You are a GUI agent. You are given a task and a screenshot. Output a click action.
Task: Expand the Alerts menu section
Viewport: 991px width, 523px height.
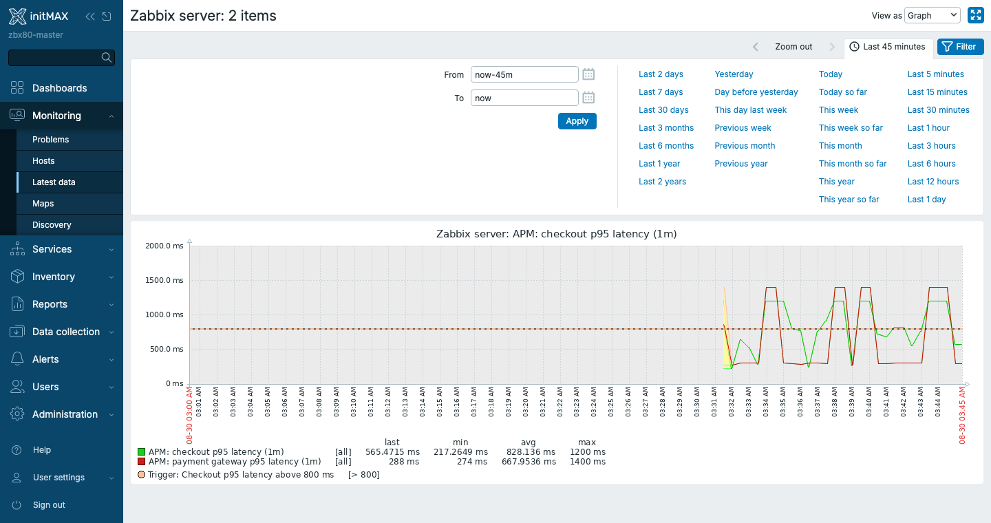point(111,360)
